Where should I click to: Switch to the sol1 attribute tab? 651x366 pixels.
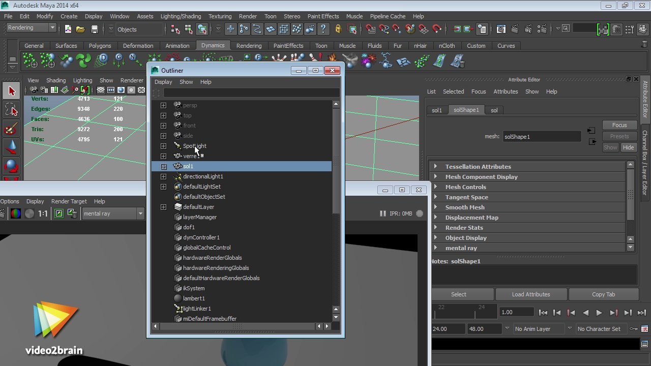(437, 110)
